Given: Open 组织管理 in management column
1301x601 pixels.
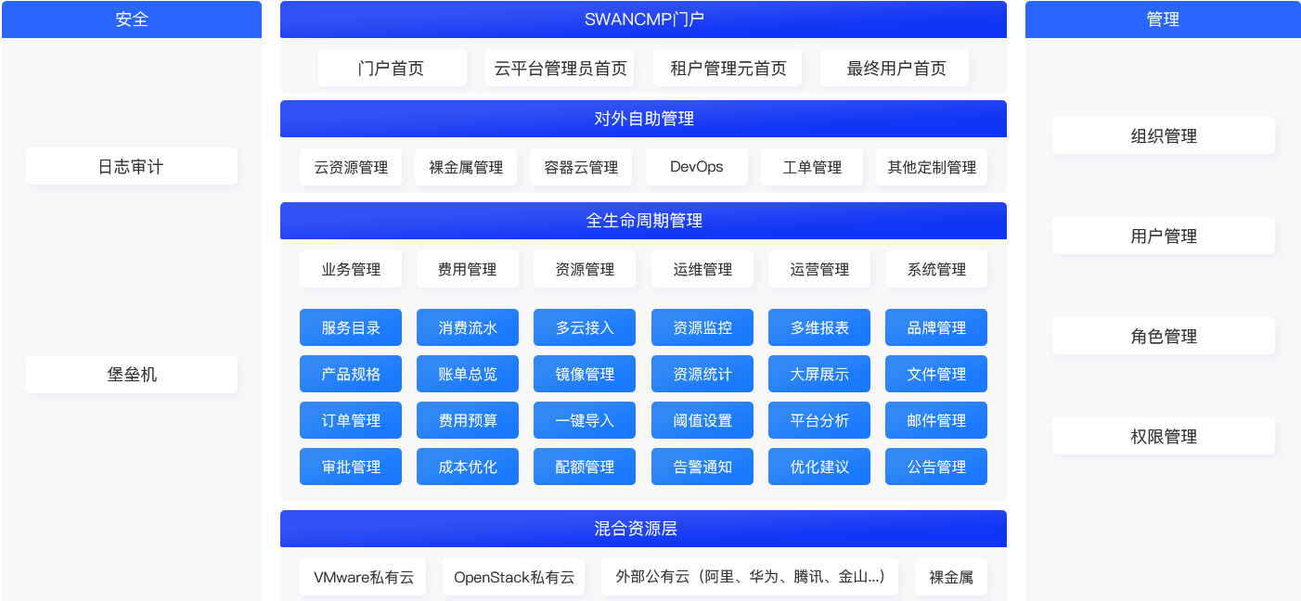Looking at the screenshot, I should [1163, 136].
